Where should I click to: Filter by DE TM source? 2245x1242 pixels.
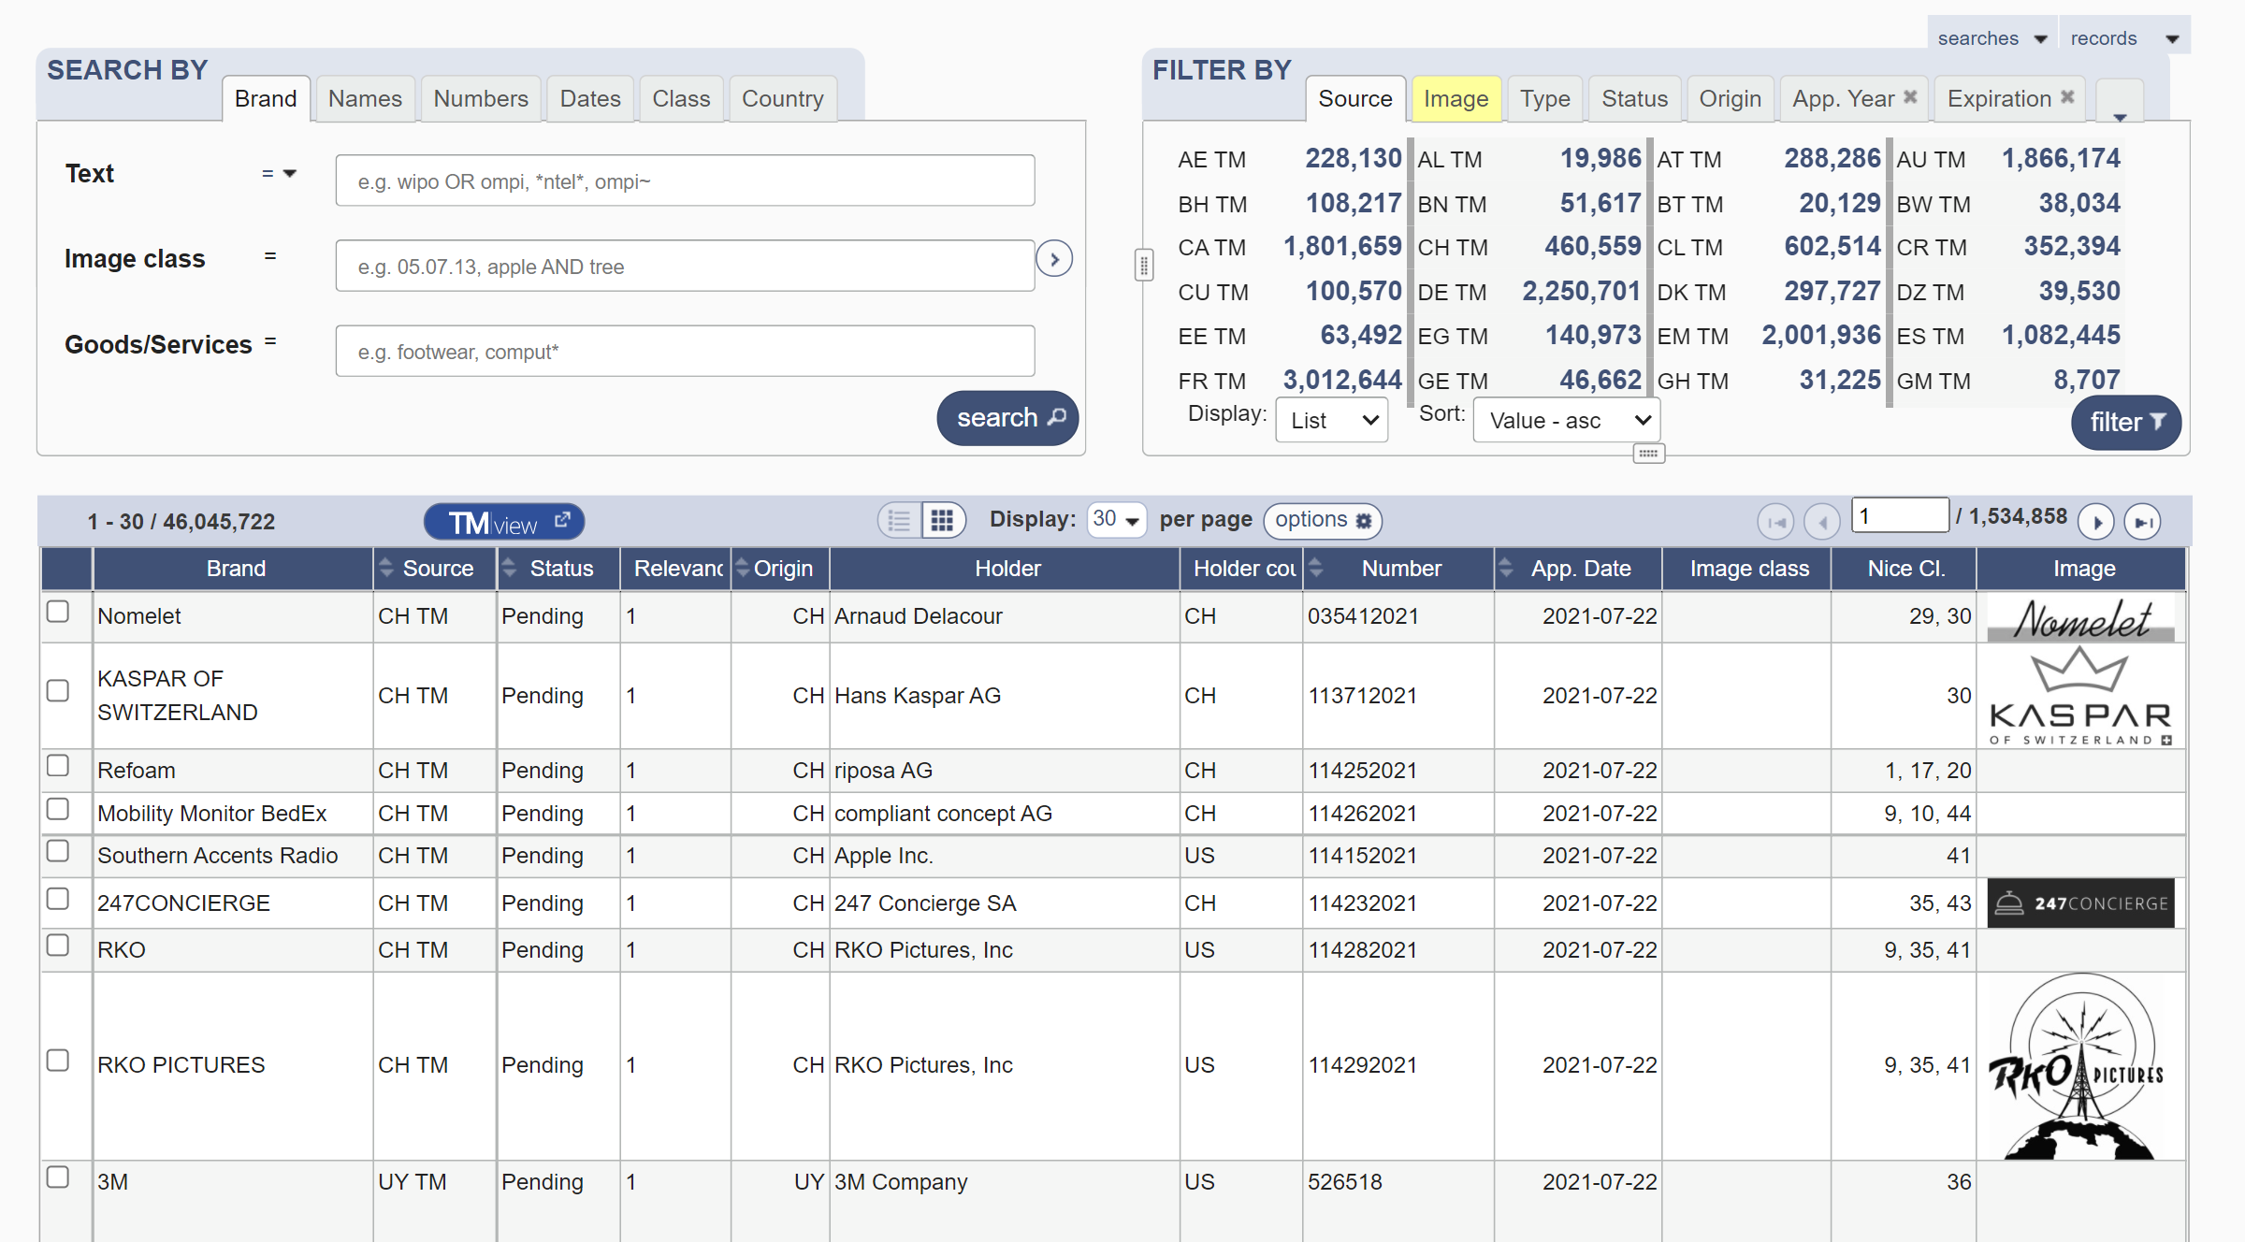1529,292
